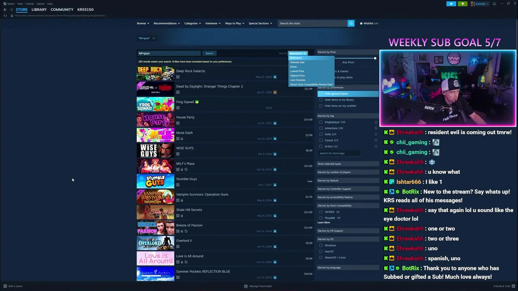Go back with the back arrow
This screenshot has height=291, width=518.
5,10
